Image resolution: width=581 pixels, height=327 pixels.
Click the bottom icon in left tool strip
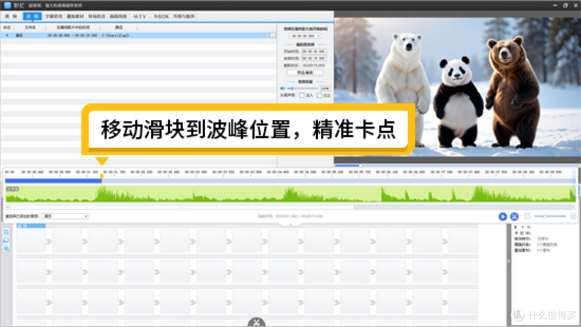(x=6, y=248)
